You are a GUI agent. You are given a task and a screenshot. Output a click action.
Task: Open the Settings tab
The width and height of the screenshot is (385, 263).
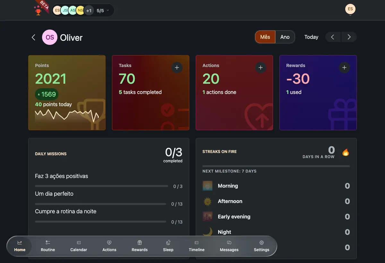(x=261, y=246)
